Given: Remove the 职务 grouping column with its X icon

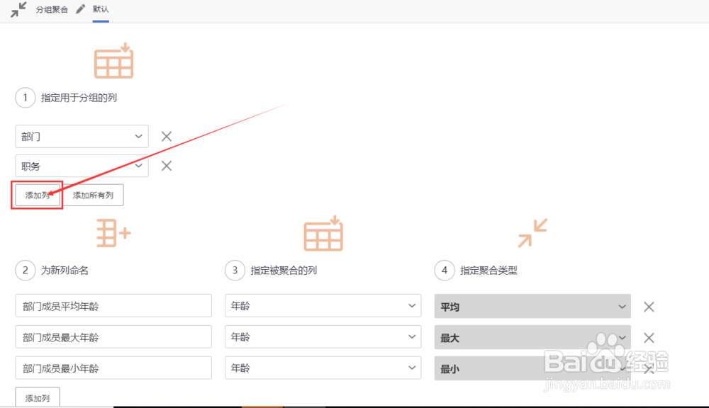Looking at the screenshot, I should point(166,166).
